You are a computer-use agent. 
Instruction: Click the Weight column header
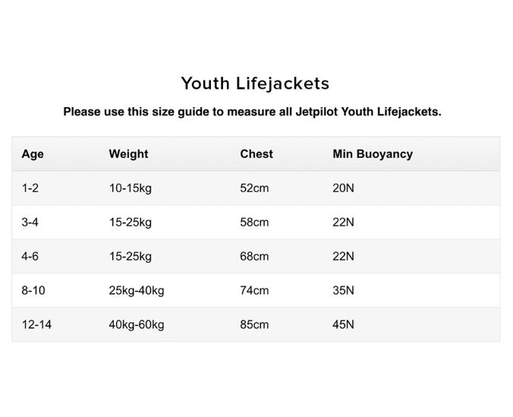tap(128, 154)
